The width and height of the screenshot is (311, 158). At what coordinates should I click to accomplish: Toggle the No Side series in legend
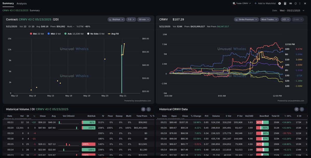point(96,34)
